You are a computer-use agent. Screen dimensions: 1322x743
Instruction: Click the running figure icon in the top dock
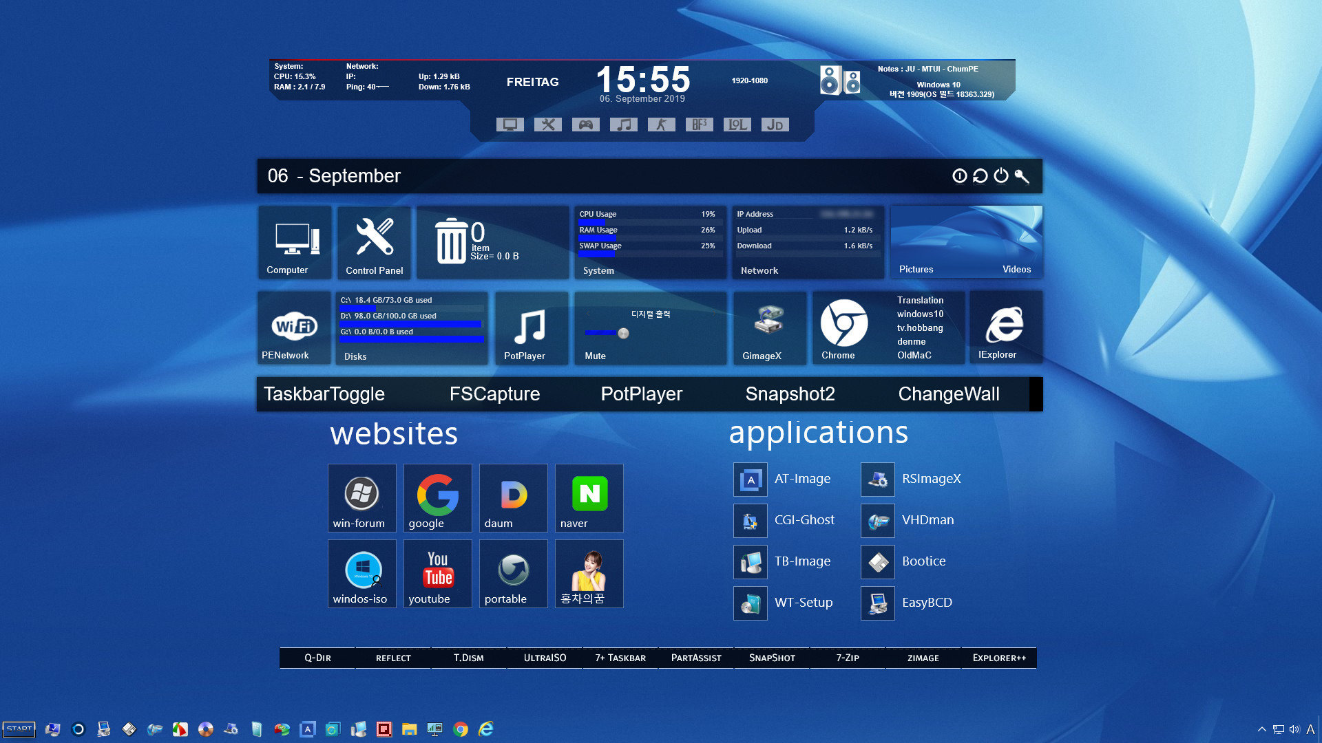tap(662, 125)
